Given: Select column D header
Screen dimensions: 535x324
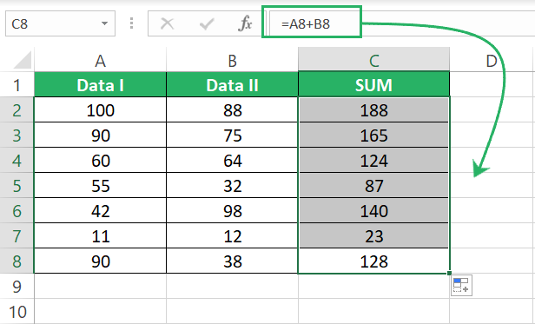Looking at the screenshot, I should tap(492, 60).
